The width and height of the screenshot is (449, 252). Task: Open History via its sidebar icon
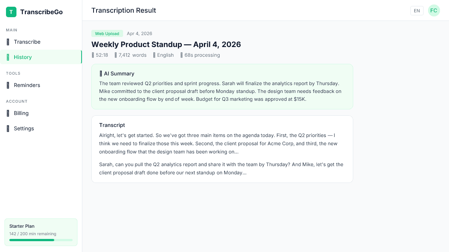(x=8, y=57)
